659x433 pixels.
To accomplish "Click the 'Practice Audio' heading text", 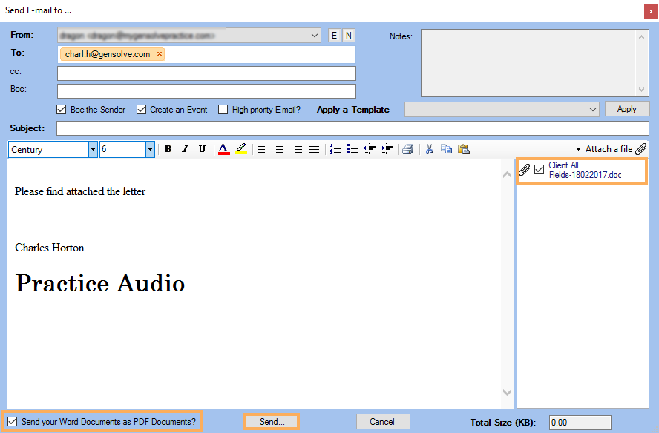I will pyautogui.click(x=100, y=283).
